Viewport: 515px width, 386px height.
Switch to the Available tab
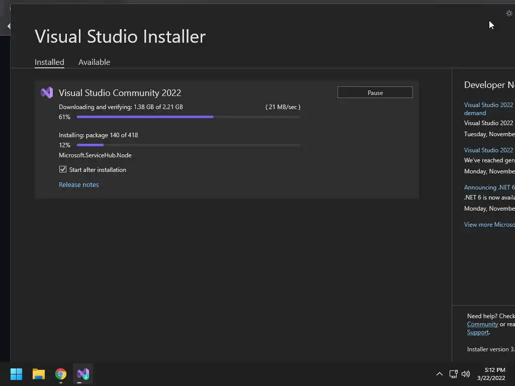click(94, 62)
